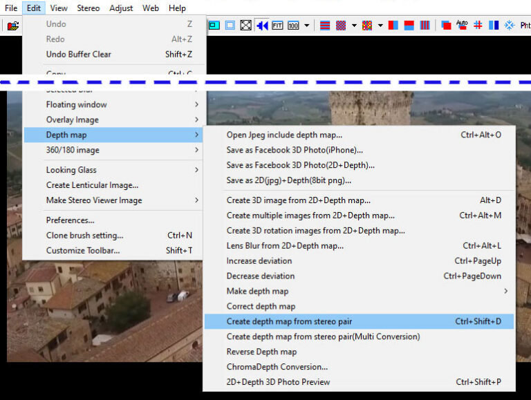Open the Adjust menu
Image resolution: width=531 pixels, height=400 pixels.
click(x=121, y=8)
